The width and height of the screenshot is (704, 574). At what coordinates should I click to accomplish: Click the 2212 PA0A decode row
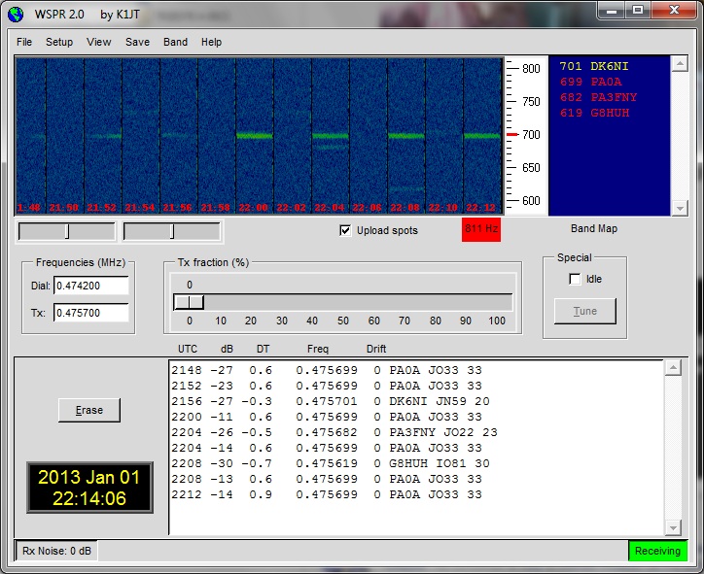click(327, 494)
